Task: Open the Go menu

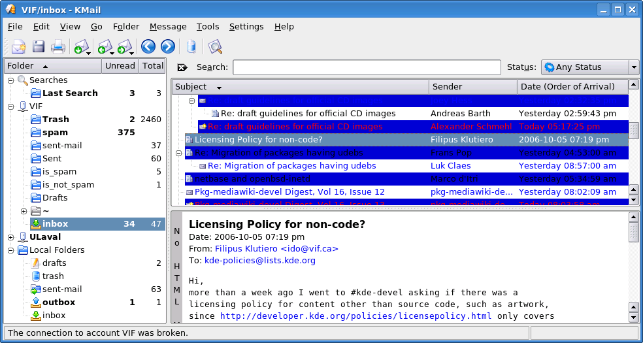Action: click(x=97, y=27)
